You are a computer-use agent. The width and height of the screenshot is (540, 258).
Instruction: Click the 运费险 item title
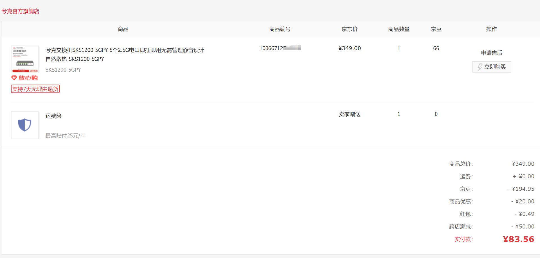pos(53,116)
